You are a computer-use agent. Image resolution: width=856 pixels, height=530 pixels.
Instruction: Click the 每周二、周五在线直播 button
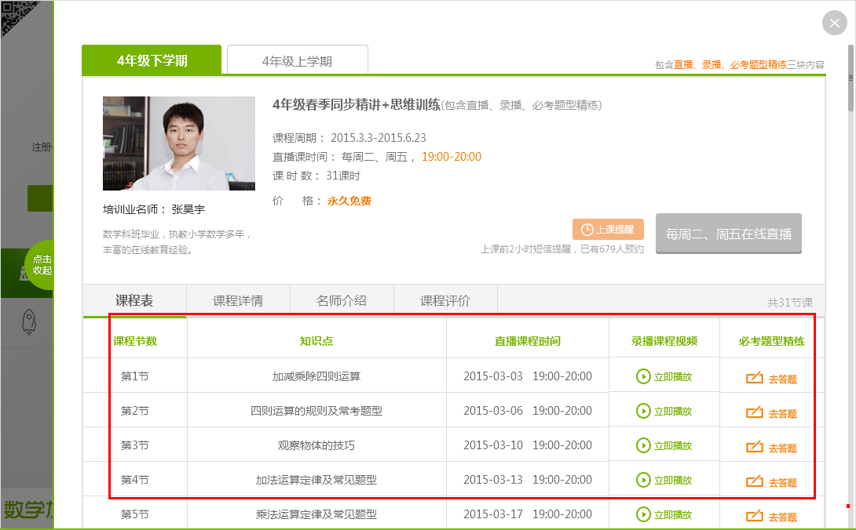click(728, 233)
